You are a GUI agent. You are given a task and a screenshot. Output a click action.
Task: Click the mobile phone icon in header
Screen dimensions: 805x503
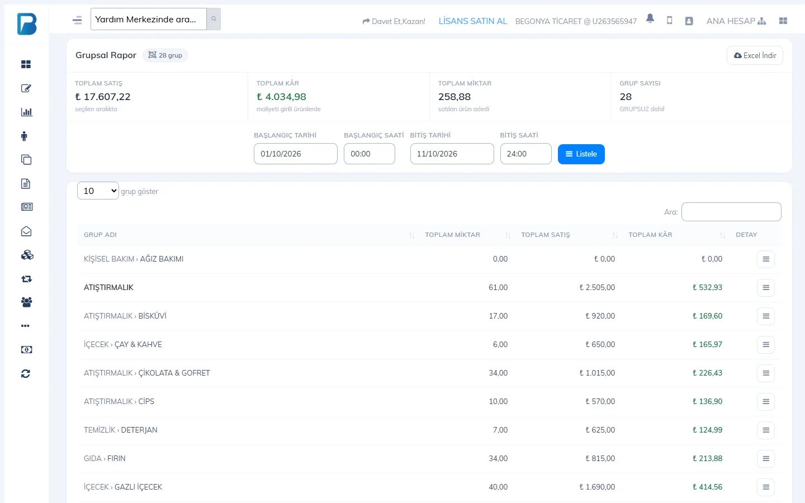click(669, 21)
